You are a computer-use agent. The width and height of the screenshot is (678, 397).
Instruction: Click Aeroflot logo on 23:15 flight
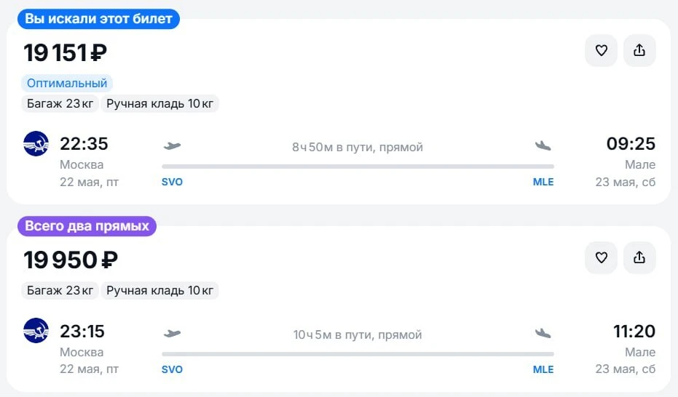pos(36,331)
